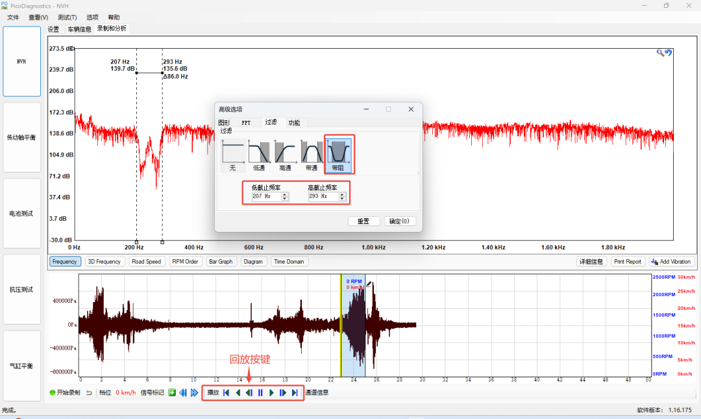Select the 高通 high-pass filter icon
The image size is (701, 419).
(285, 155)
